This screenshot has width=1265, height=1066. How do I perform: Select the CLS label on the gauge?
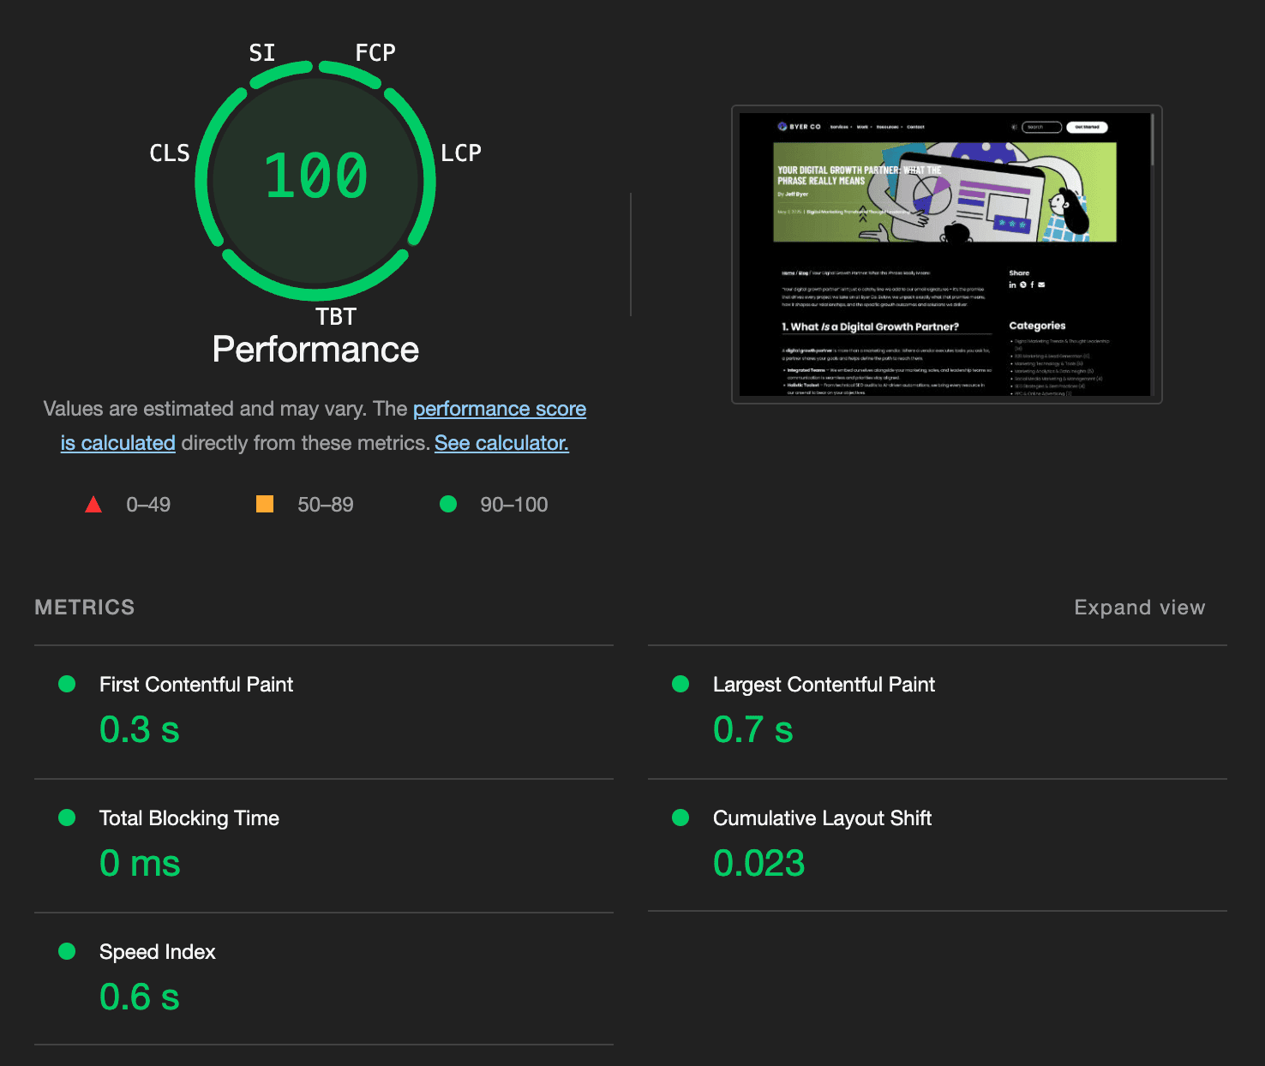[x=170, y=153]
